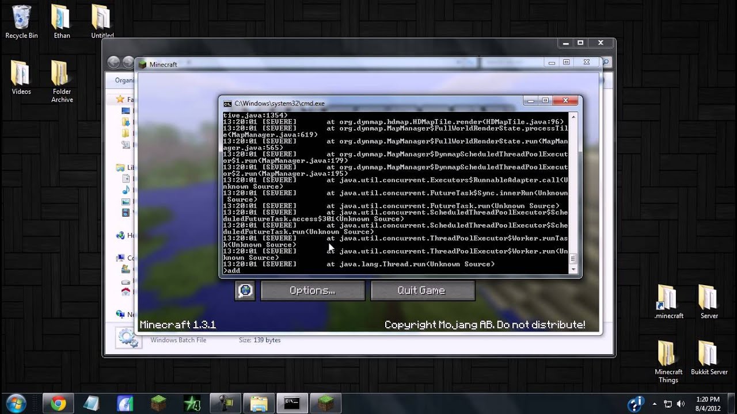Screen dimensions: 737x414
Task: Click the Quit Game button
Action: [x=423, y=290]
